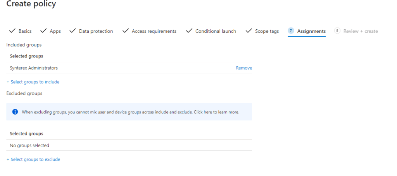Click the Included groups section label

click(24, 45)
